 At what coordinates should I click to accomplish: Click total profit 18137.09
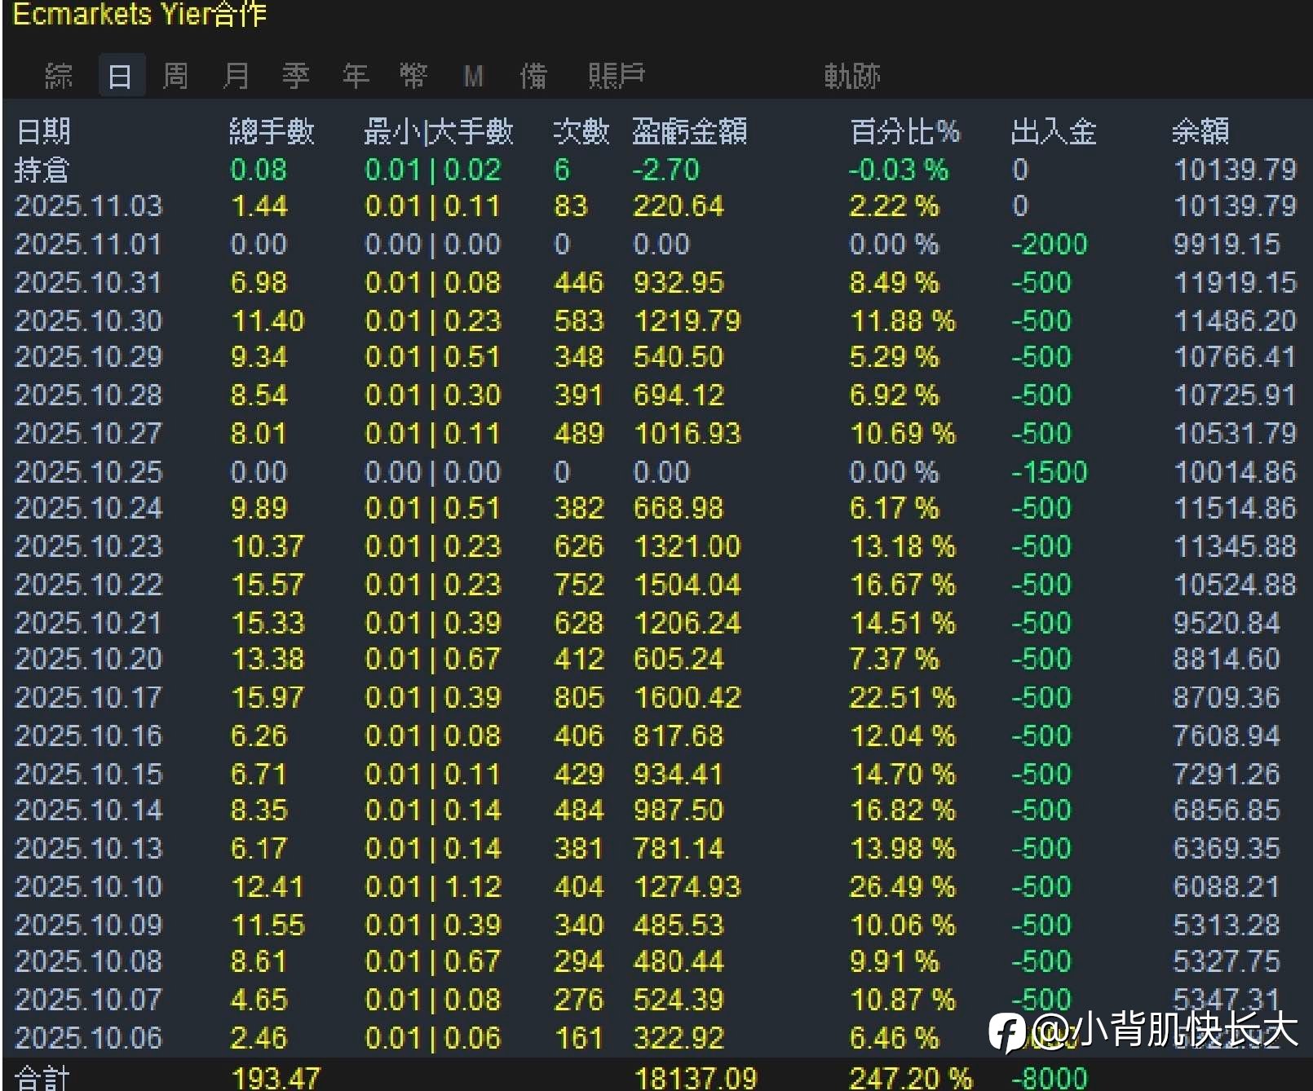pos(696,1078)
